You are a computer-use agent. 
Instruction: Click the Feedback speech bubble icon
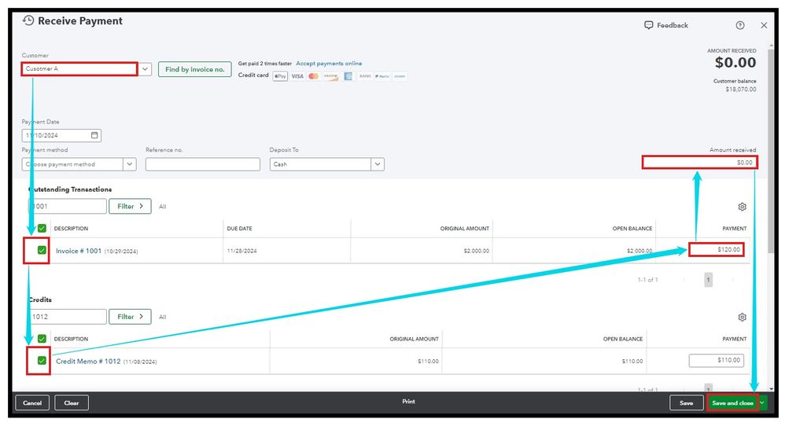pos(648,25)
